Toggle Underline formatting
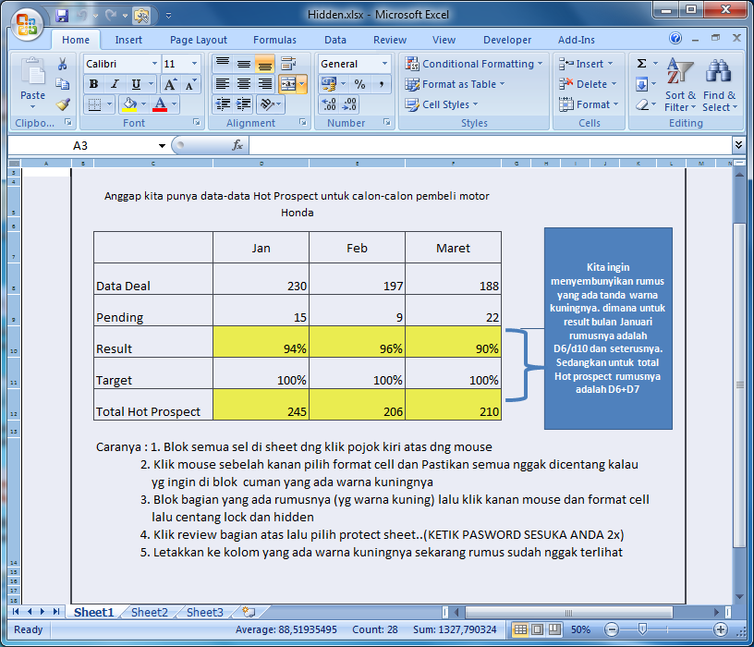 click(x=136, y=85)
